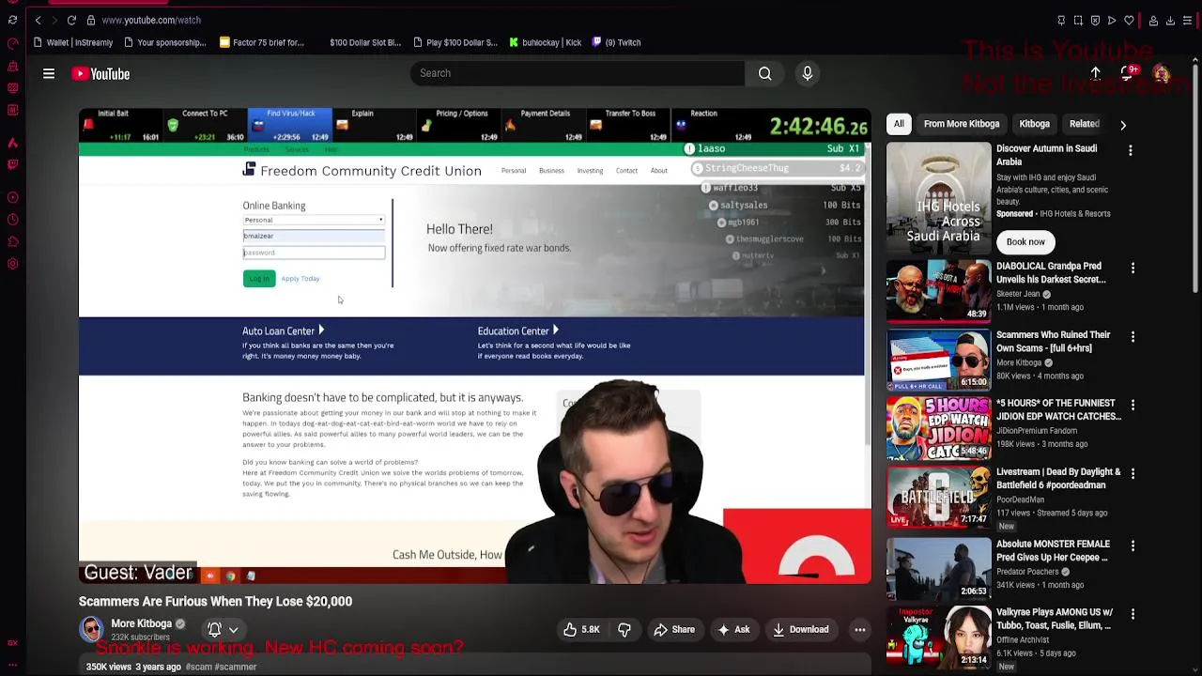The image size is (1202, 676).
Task: Open the browser snapshot capture tool
Action: click(x=1078, y=20)
